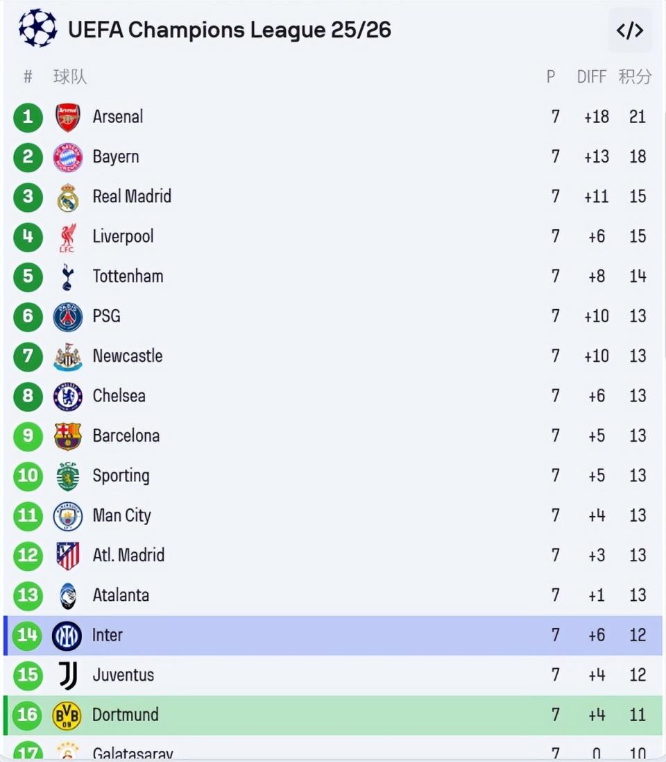Click the Man City club crest
This screenshot has width=666, height=762.
click(x=68, y=516)
